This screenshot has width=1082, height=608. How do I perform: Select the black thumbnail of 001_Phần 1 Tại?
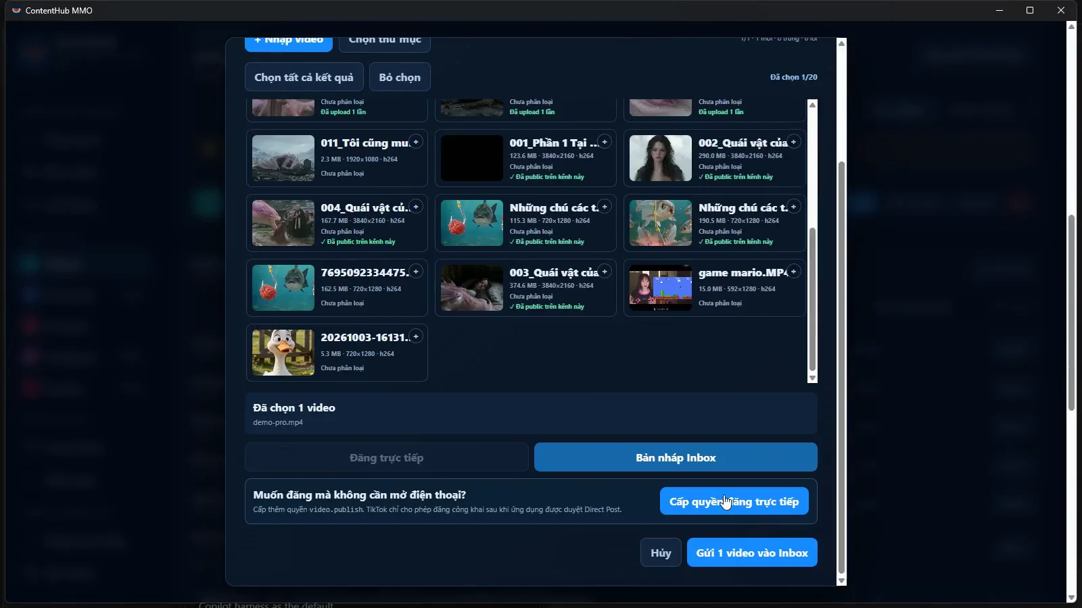coord(472,158)
